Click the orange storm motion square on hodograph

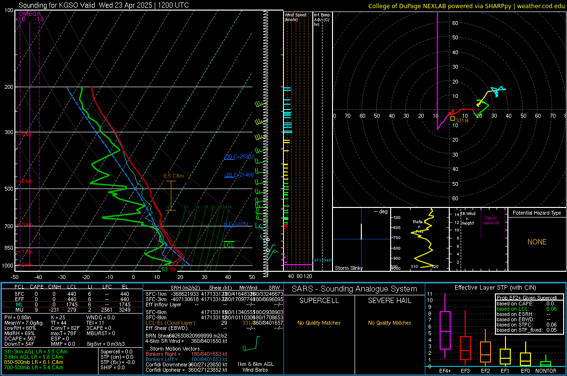click(x=452, y=119)
